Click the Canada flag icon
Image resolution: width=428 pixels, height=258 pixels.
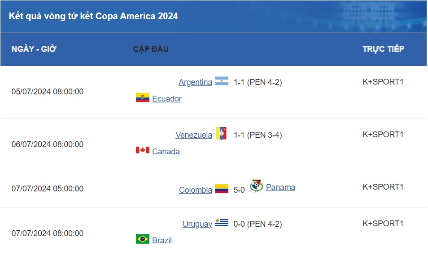tap(143, 150)
